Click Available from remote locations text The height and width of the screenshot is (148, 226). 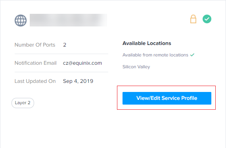[x=155, y=55]
